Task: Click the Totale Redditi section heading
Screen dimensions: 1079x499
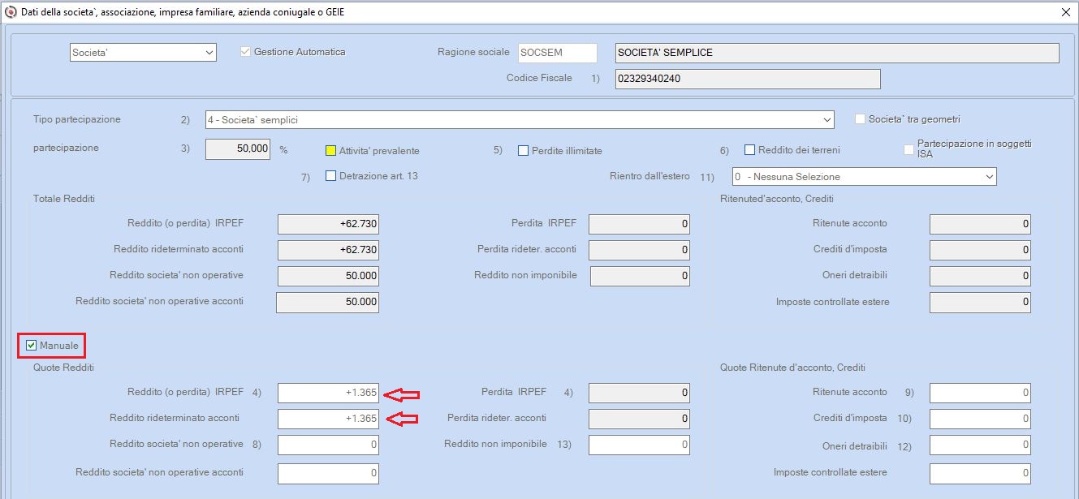Action: click(64, 199)
